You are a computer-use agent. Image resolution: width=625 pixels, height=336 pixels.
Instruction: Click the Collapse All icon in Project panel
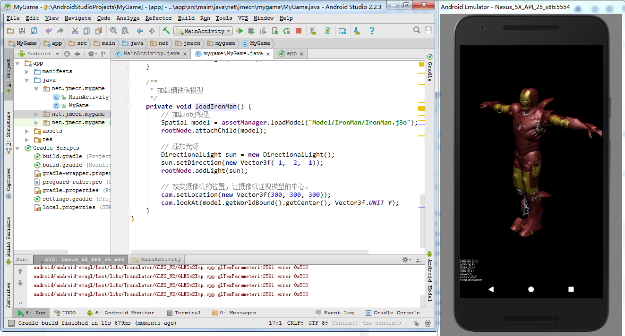click(77, 54)
